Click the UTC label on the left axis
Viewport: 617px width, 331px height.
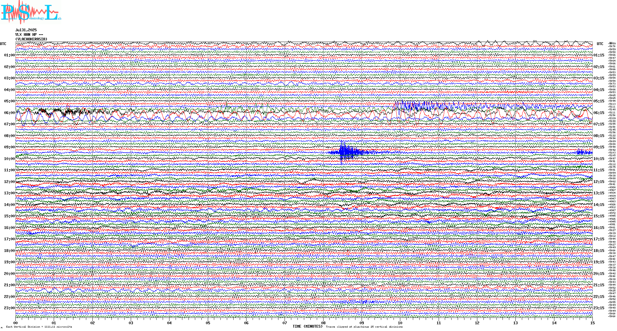point(3,44)
